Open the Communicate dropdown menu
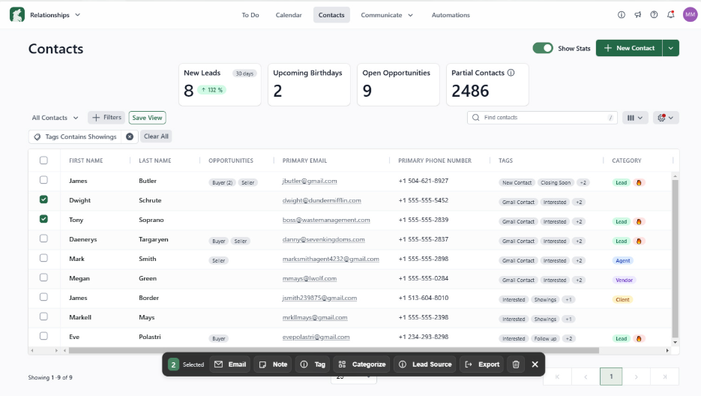 387,15
